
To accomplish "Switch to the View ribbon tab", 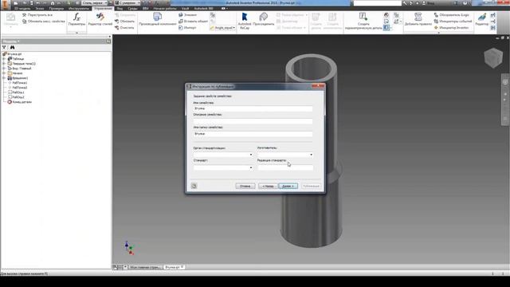I will point(120,9).
